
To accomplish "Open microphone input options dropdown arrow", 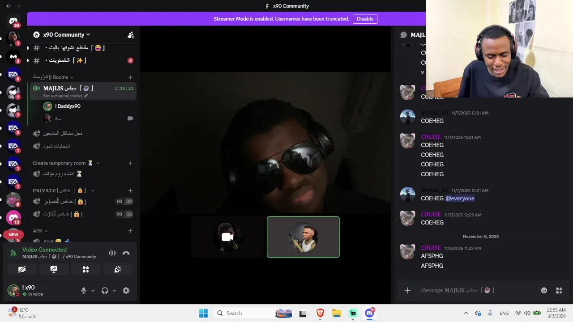I will coord(93,291).
